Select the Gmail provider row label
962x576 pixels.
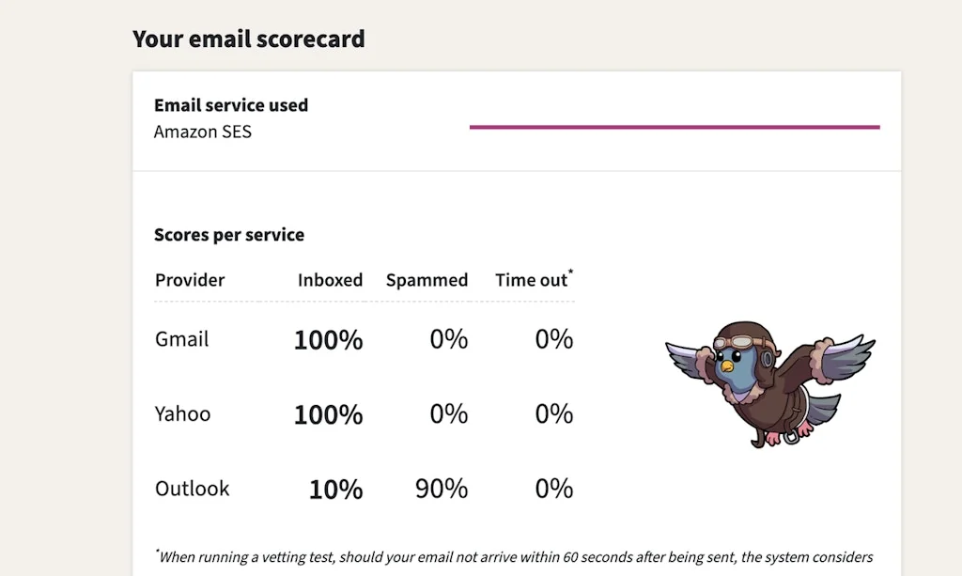(x=182, y=338)
